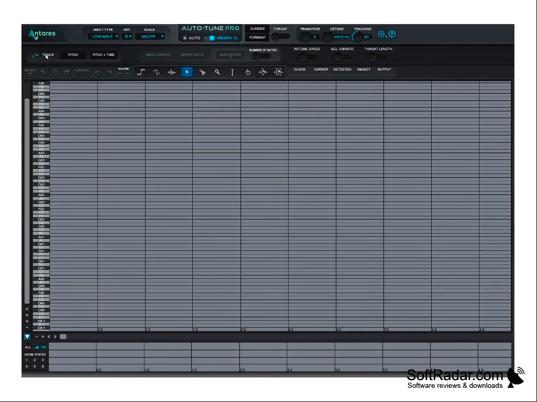
Task: Recall zoom state 1
Action: click(x=27, y=360)
